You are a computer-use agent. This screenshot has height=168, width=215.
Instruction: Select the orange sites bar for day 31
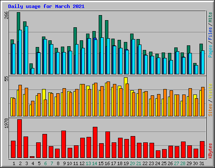(x=203, y=102)
